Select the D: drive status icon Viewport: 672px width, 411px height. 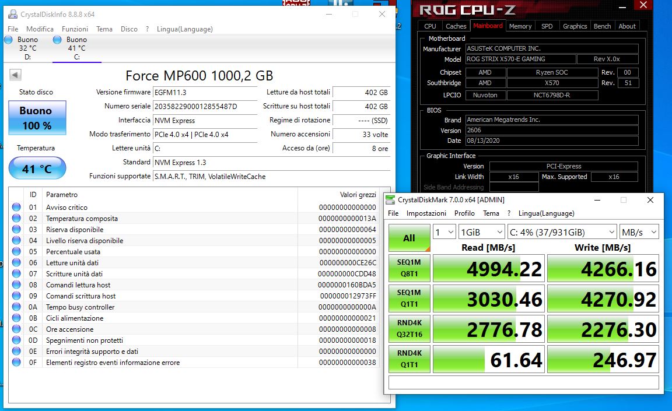pyautogui.click(x=9, y=40)
